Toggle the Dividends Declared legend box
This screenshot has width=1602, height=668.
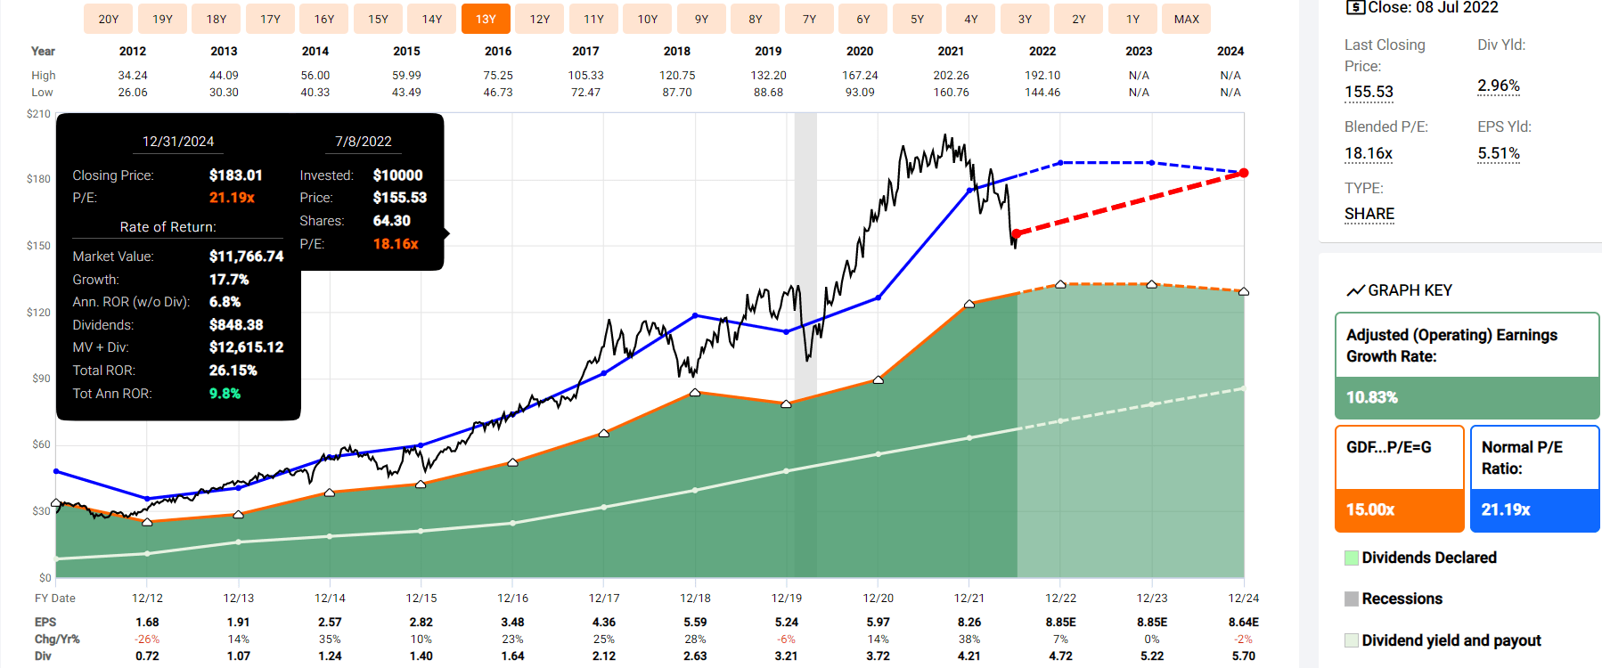[1352, 558]
